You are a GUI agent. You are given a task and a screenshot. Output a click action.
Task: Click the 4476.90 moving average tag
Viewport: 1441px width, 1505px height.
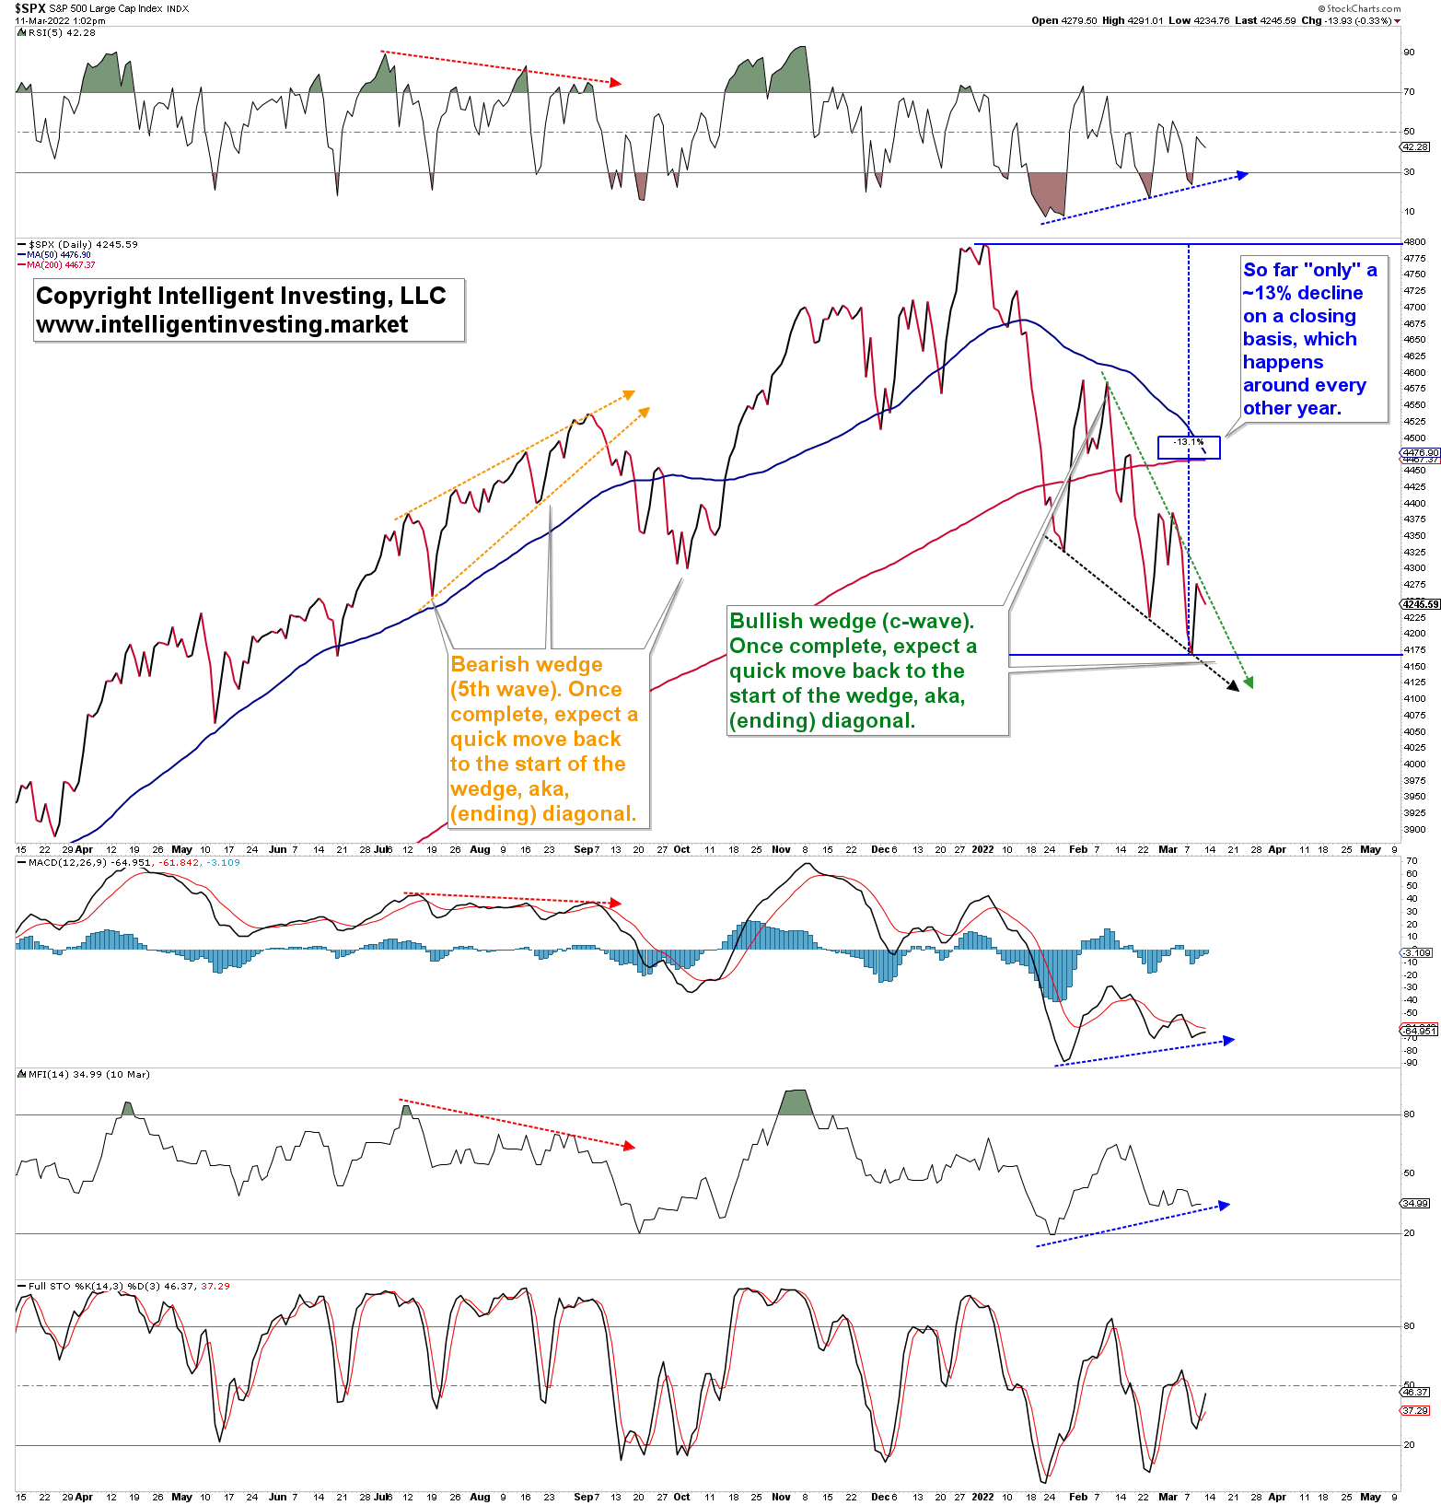1420,452
